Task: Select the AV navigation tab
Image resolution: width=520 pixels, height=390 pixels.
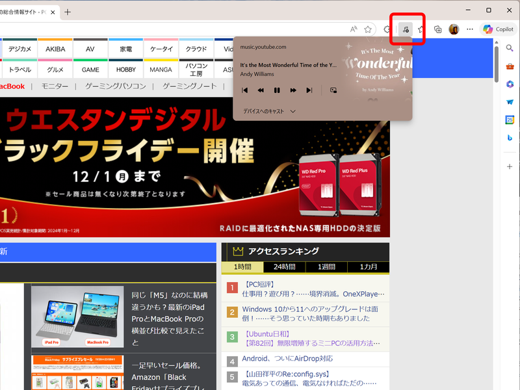Action: [90, 49]
